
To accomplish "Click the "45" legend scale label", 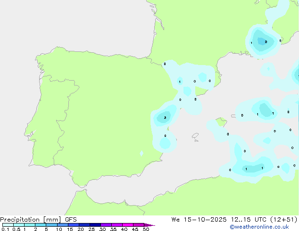I will [x=135, y=229].
